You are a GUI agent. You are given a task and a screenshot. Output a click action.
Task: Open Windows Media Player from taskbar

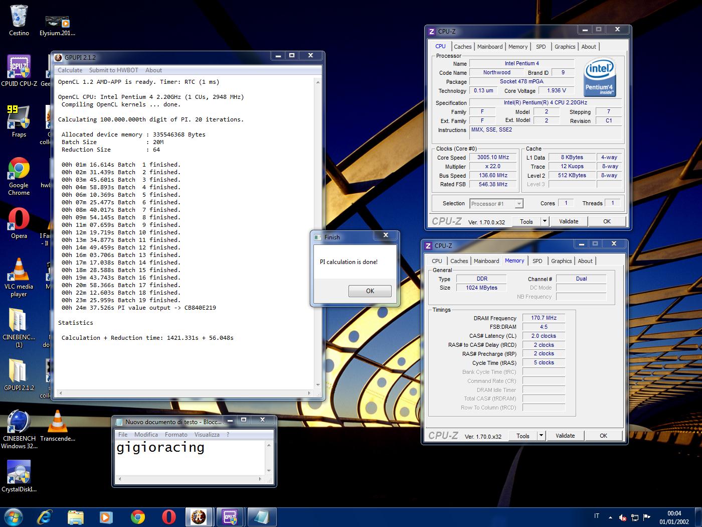click(106, 517)
